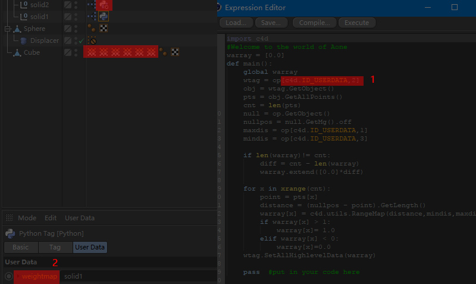Toggle the layer box for solid2
Image resolution: width=476 pixels, height=284 pixels.
pos(68,5)
